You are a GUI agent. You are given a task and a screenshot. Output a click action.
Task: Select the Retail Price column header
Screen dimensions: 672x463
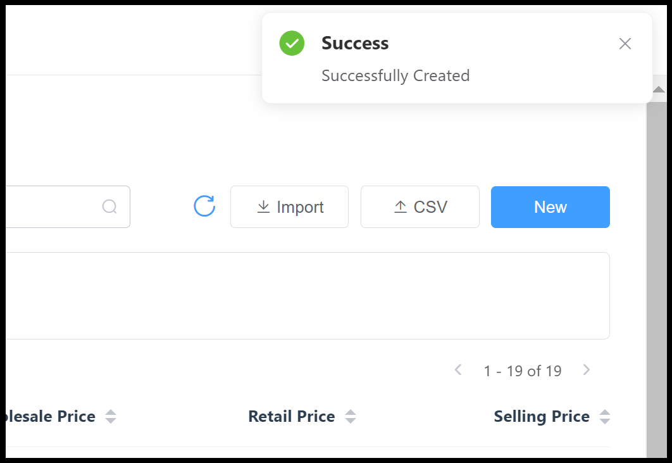(291, 417)
